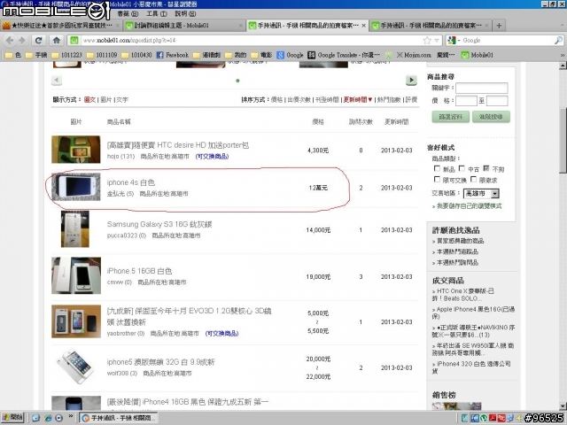Open Facebook bookmark in bookmarks bar
The height and width of the screenshot is (425, 567).
pyautogui.click(x=173, y=55)
